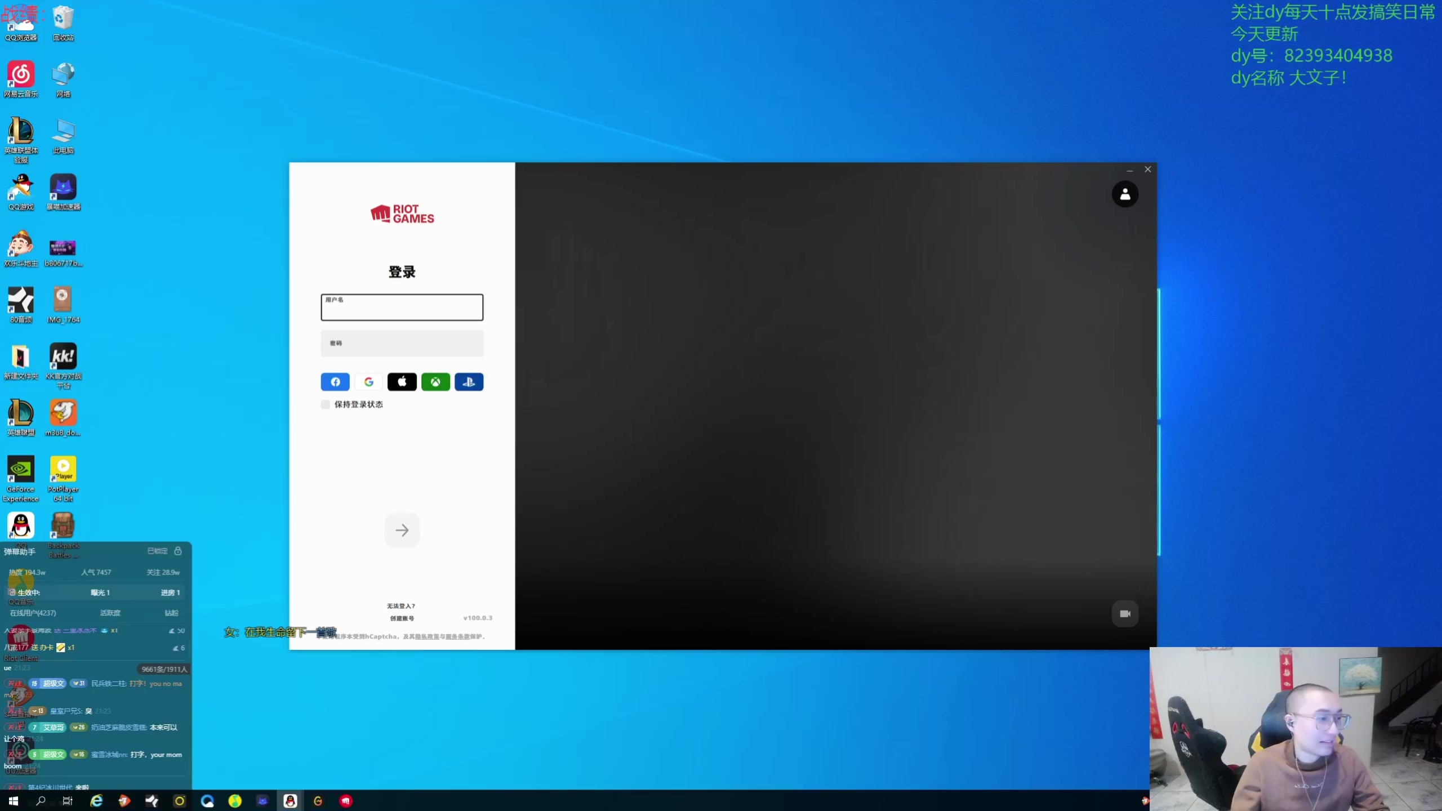1442x811 pixels.
Task: Open 此电脑 on the desktop
Action: [x=63, y=135]
